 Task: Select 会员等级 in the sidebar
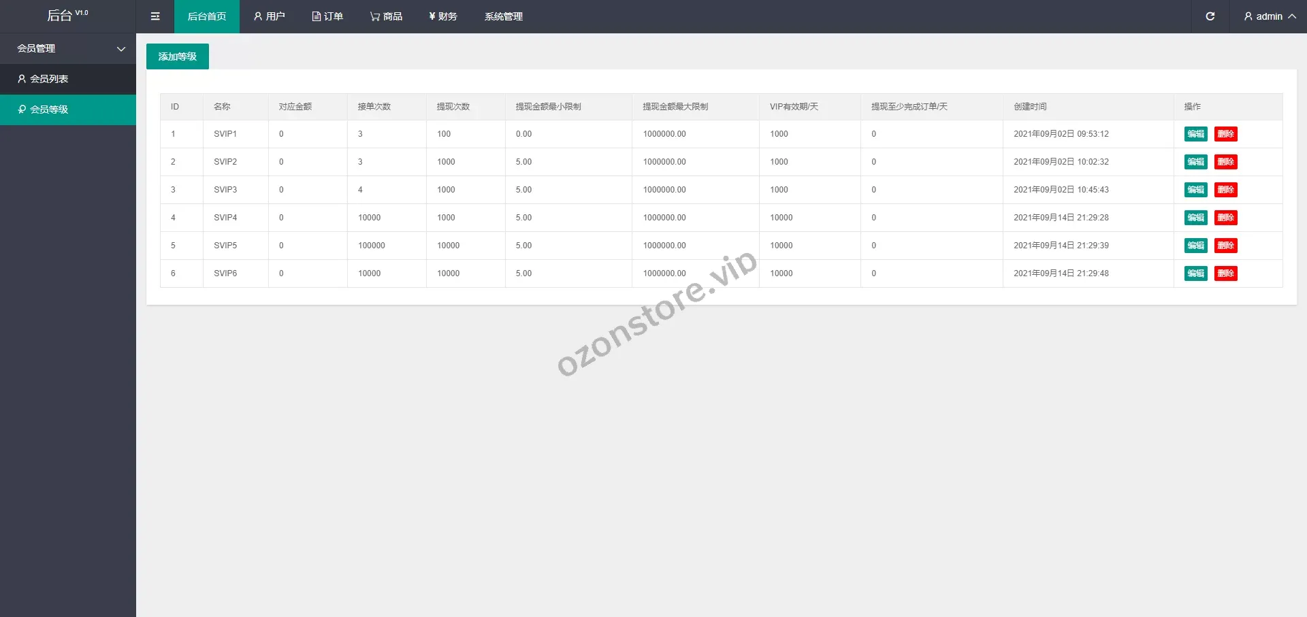click(49, 110)
